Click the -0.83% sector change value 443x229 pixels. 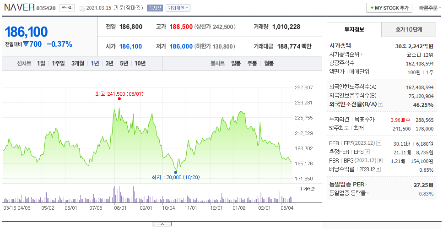point(425,194)
